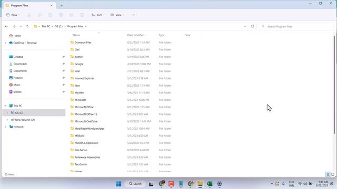Open Task View on taskbar

click(151, 184)
